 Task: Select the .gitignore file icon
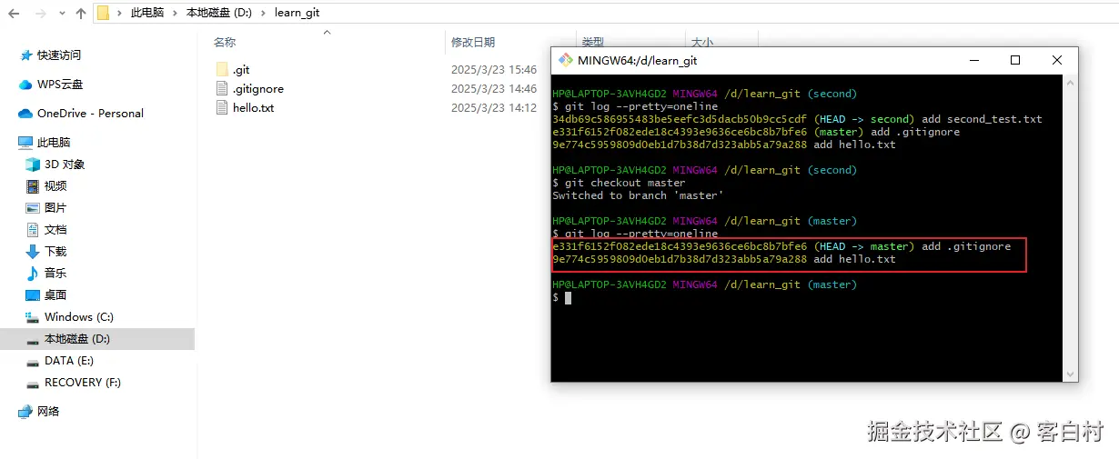click(x=222, y=88)
